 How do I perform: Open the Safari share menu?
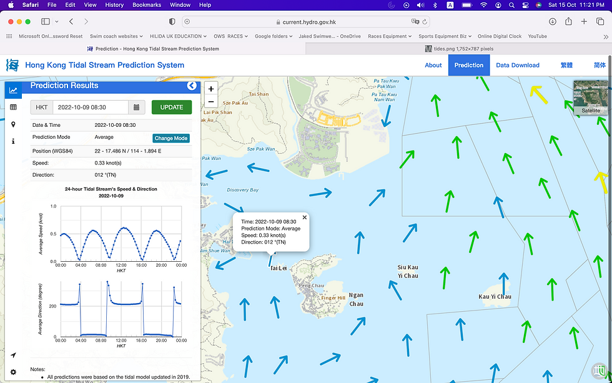coord(568,21)
